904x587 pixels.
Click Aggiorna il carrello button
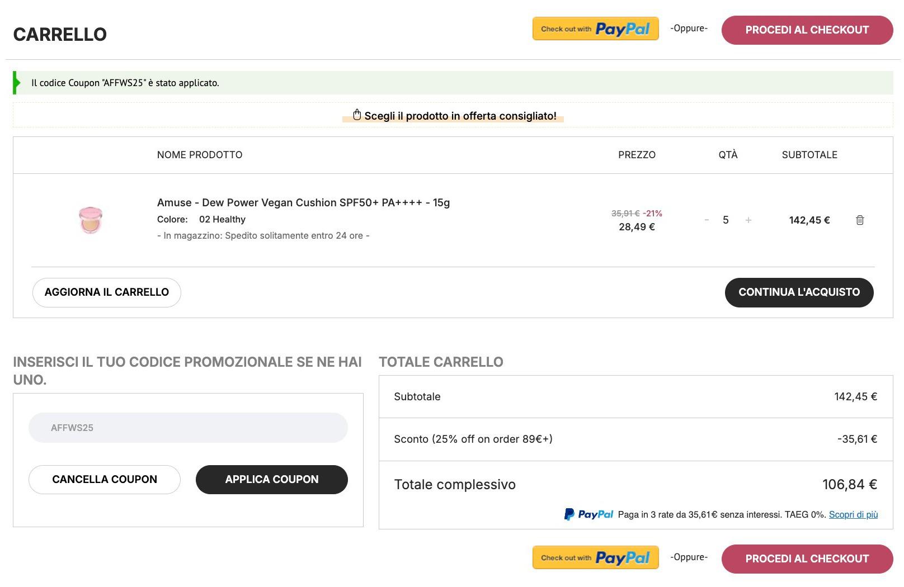click(x=107, y=292)
